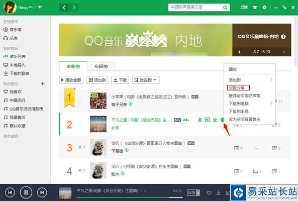Open 标准 quality dropdown in player
Image resolution: width=298 pixels, height=201 pixels.
point(193,193)
